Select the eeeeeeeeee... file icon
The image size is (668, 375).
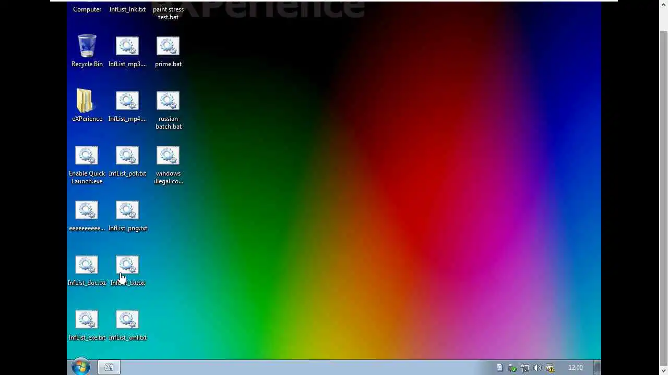coord(87,216)
